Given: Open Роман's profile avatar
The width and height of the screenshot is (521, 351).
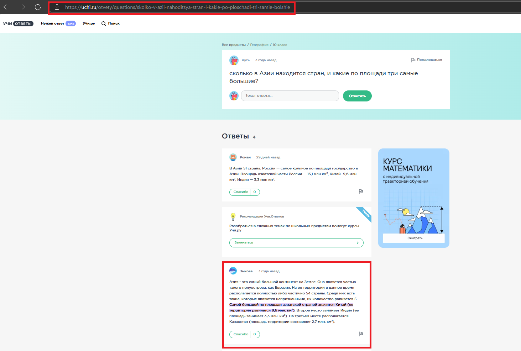Looking at the screenshot, I should pos(233,157).
